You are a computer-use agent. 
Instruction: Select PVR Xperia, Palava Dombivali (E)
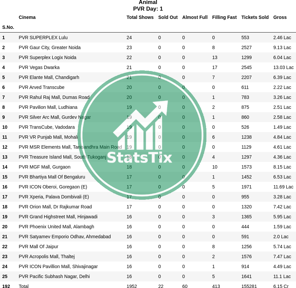(54, 197)
